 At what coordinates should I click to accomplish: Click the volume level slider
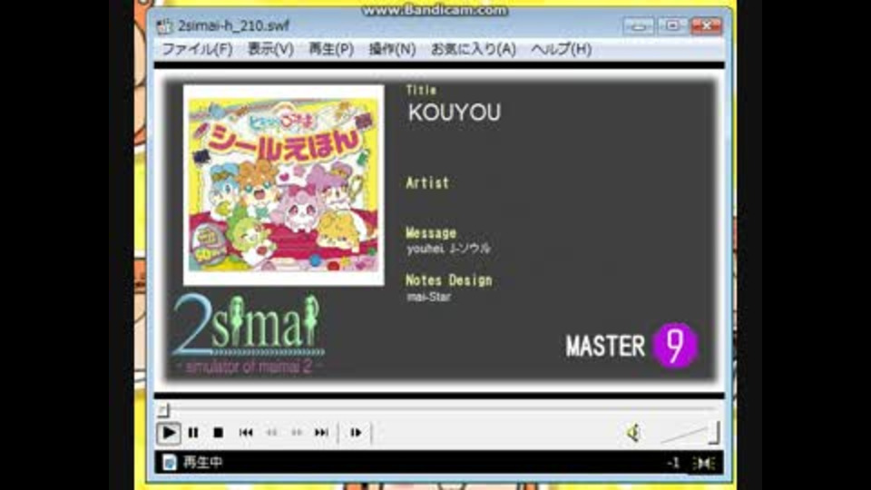click(690, 433)
